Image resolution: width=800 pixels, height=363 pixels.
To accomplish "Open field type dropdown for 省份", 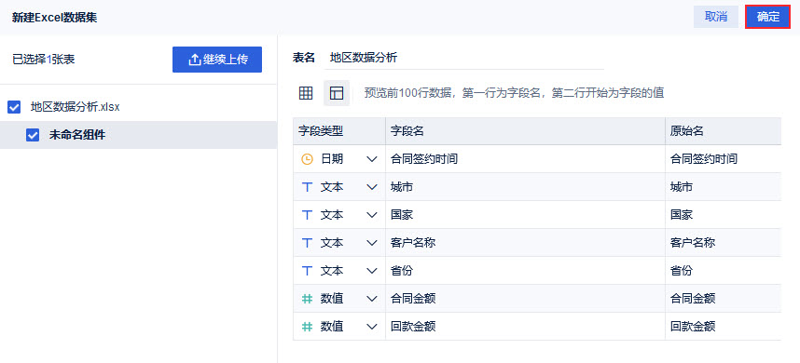I will 371,271.
